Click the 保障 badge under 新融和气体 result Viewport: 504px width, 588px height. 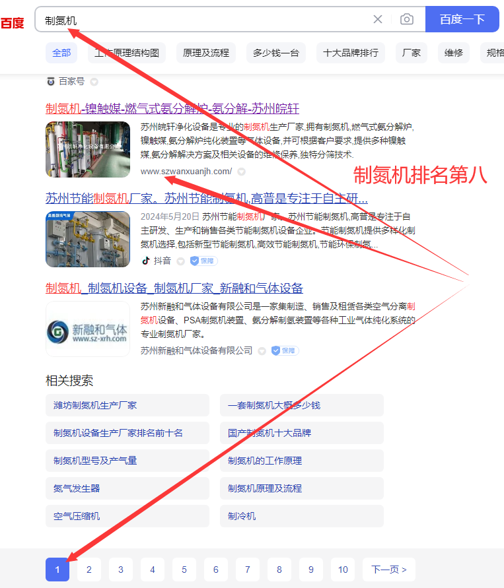[x=284, y=350]
